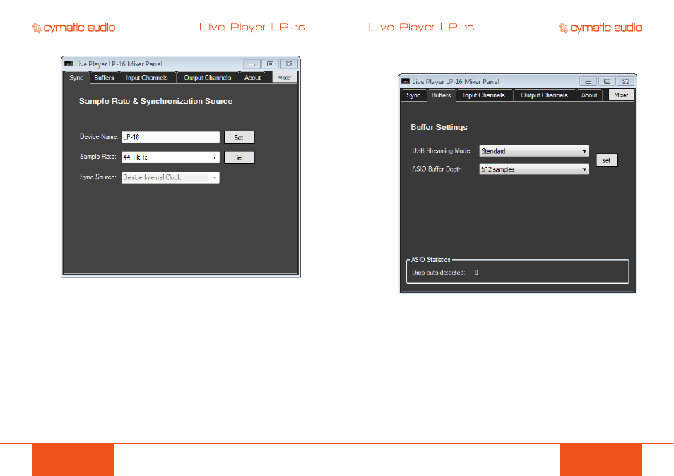Maximize the right Mixer Panel window
The width and height of the screenshot is (674, 476).
pos(607,82)
